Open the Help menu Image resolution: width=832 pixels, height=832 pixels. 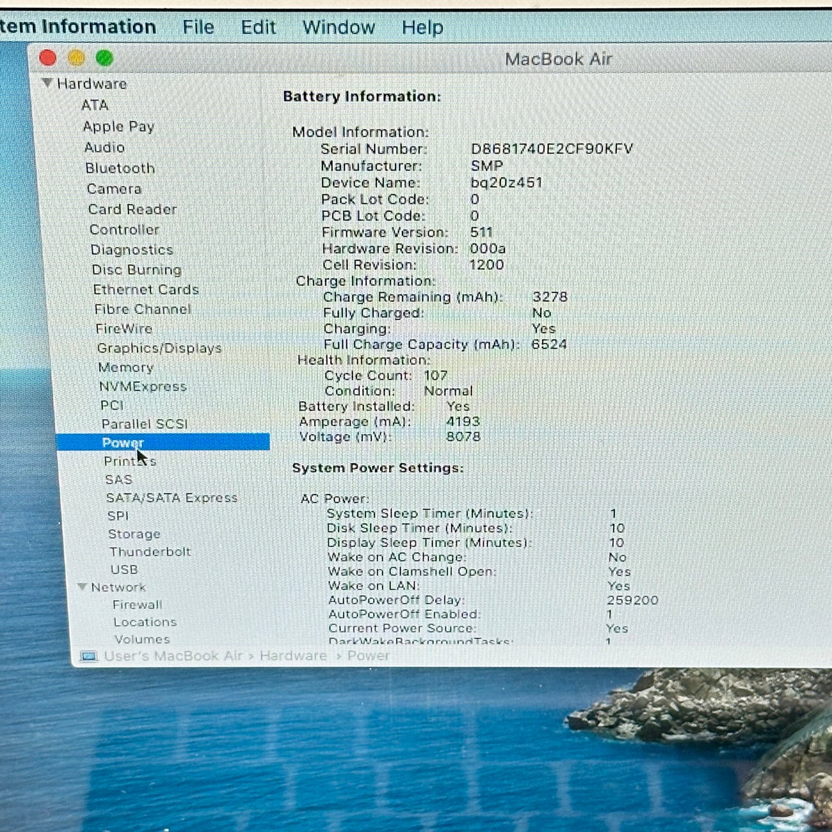[x=422, y=27]
